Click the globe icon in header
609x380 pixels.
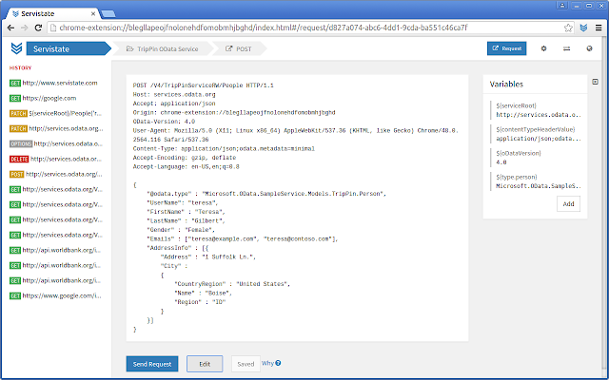tap(590, 48)
